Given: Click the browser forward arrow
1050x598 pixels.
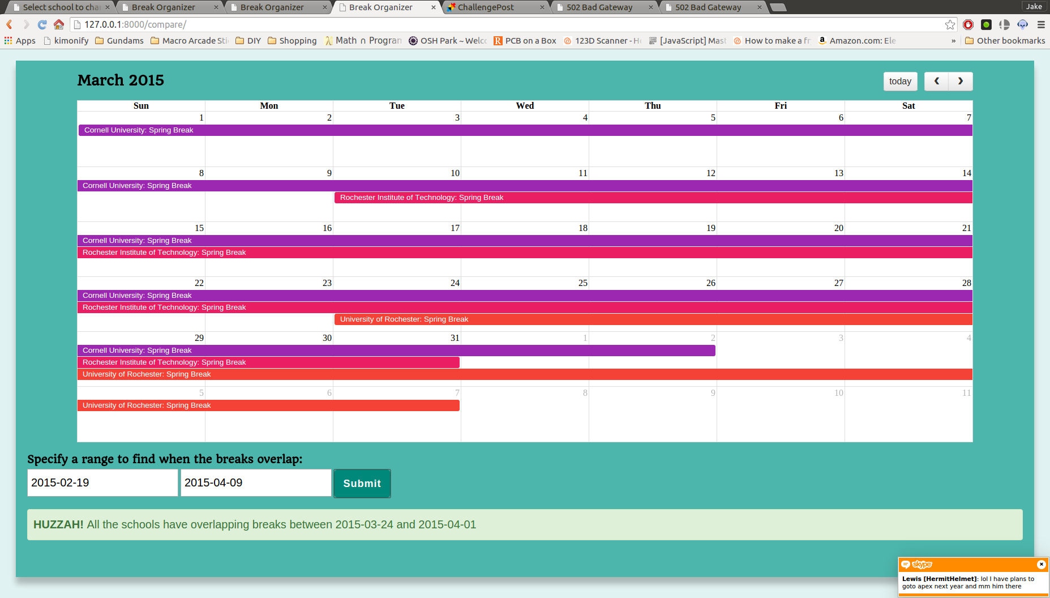Looking at the screenshot, I should (26, 24).
